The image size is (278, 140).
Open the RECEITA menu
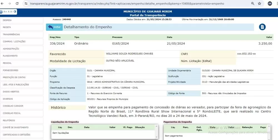(22, 27)
